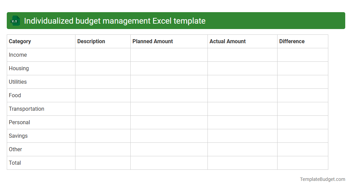Click the TemplateBudget.com text
Viewport: 352px width, 189px height.
(322, 179)
